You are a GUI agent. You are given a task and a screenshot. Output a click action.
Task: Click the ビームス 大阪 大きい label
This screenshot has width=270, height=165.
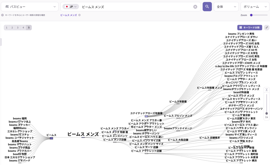coord(241,141)
